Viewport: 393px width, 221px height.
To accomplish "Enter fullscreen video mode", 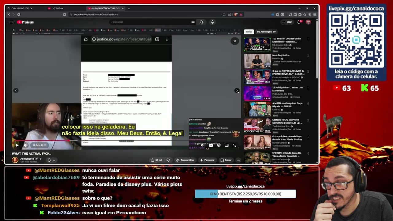I will [x=235, y=145].
